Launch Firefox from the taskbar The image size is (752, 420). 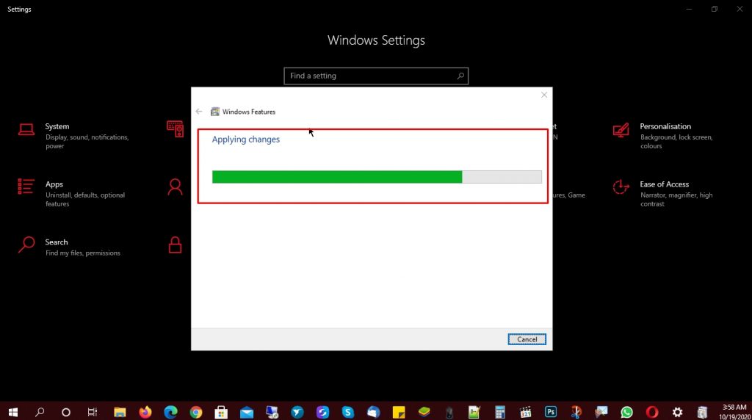[145, 412]
